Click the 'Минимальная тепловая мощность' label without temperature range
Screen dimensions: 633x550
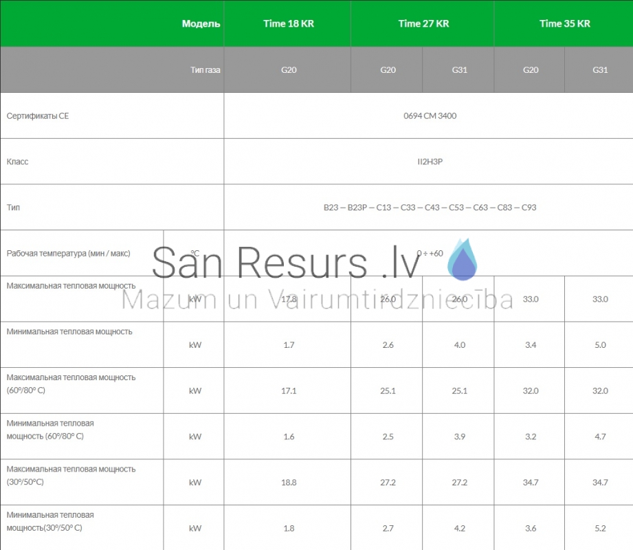click(69, 331)
